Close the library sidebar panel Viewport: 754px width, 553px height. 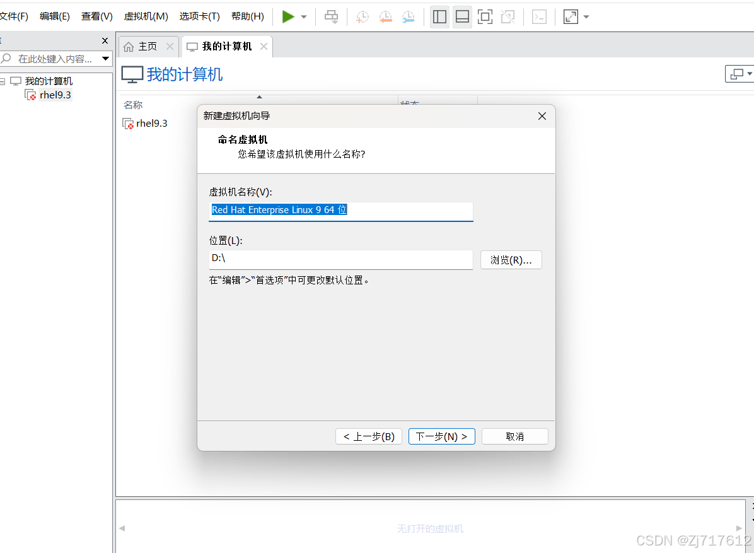(105, 40)
